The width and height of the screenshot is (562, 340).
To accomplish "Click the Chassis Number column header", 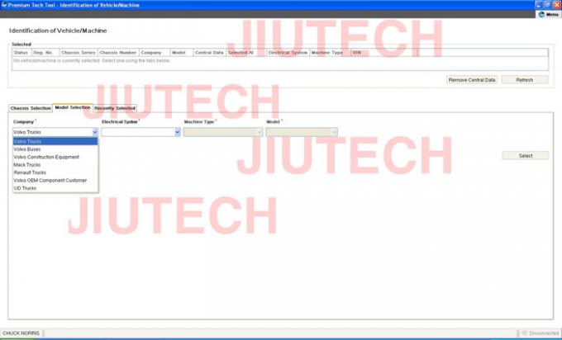I will [118, 53].
